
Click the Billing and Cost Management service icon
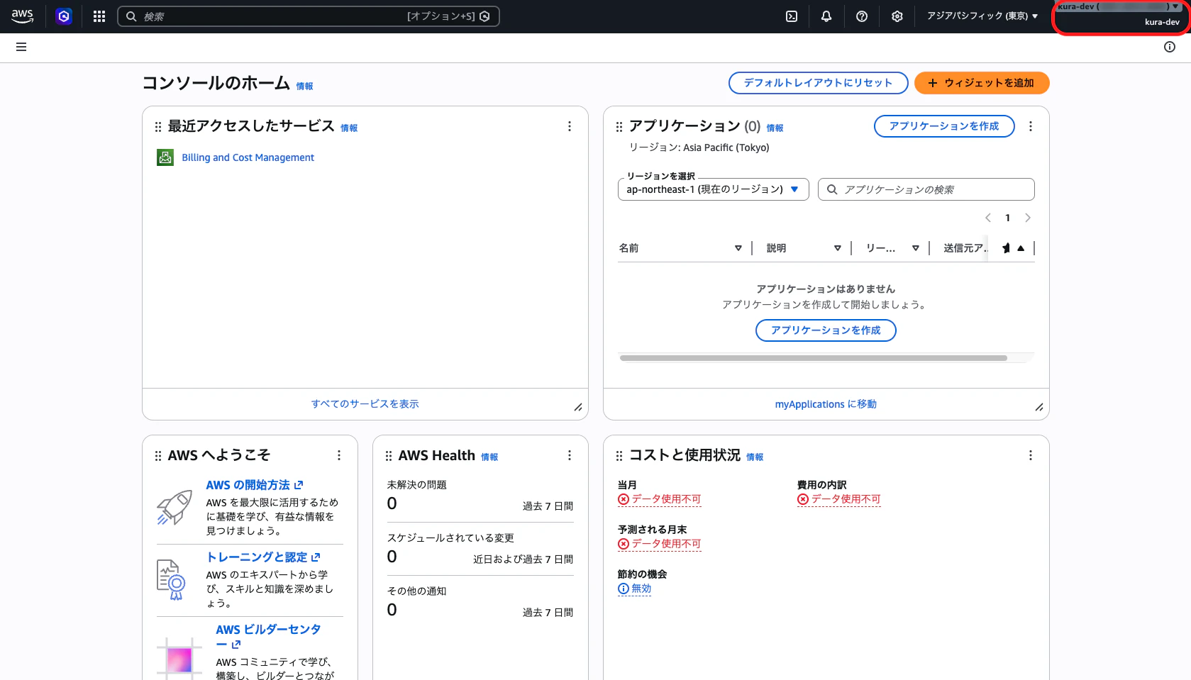(165, 157)
